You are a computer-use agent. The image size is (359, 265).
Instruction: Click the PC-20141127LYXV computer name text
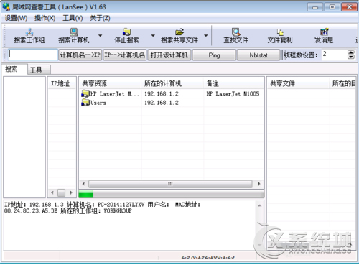point(121,205)
